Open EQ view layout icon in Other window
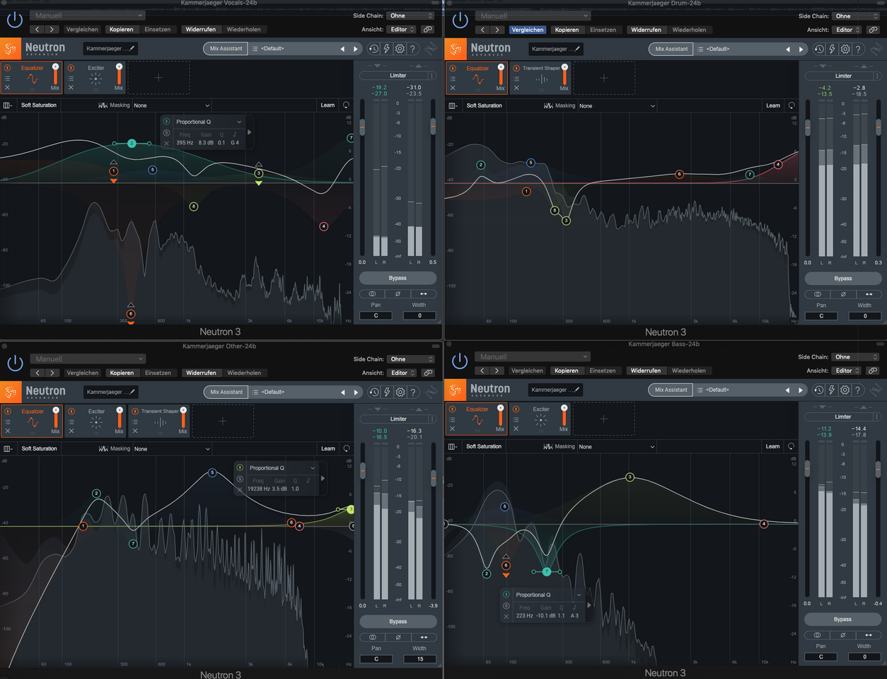The image size is (887, 679). tap(7, 448)
